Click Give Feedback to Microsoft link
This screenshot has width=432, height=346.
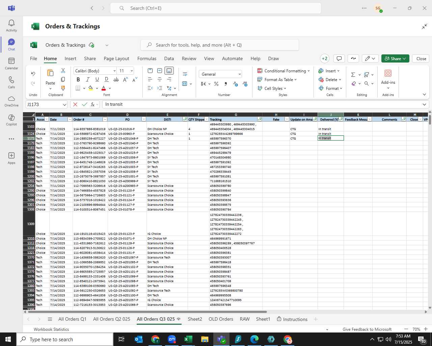(367, 329)
